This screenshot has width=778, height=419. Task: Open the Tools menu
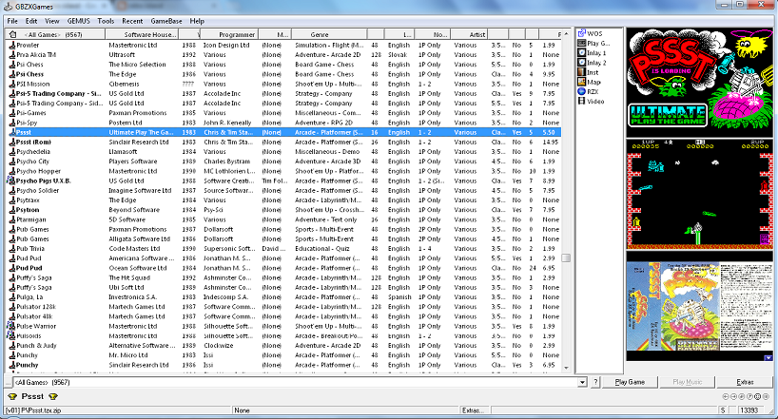coord(106,21)
